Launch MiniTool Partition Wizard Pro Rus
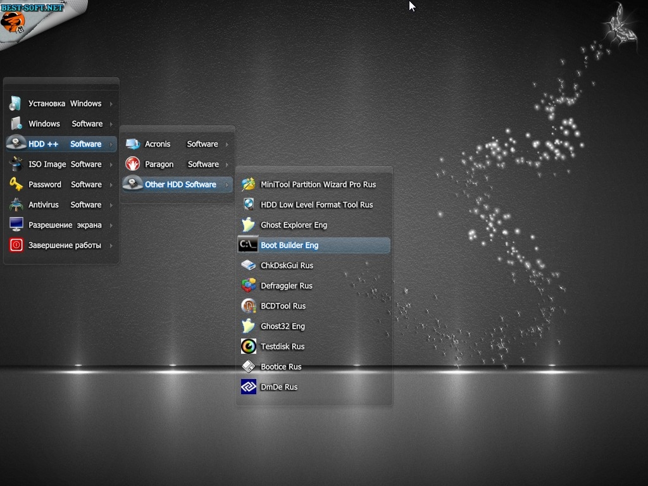648x486 pixels. tap(314, 184)
